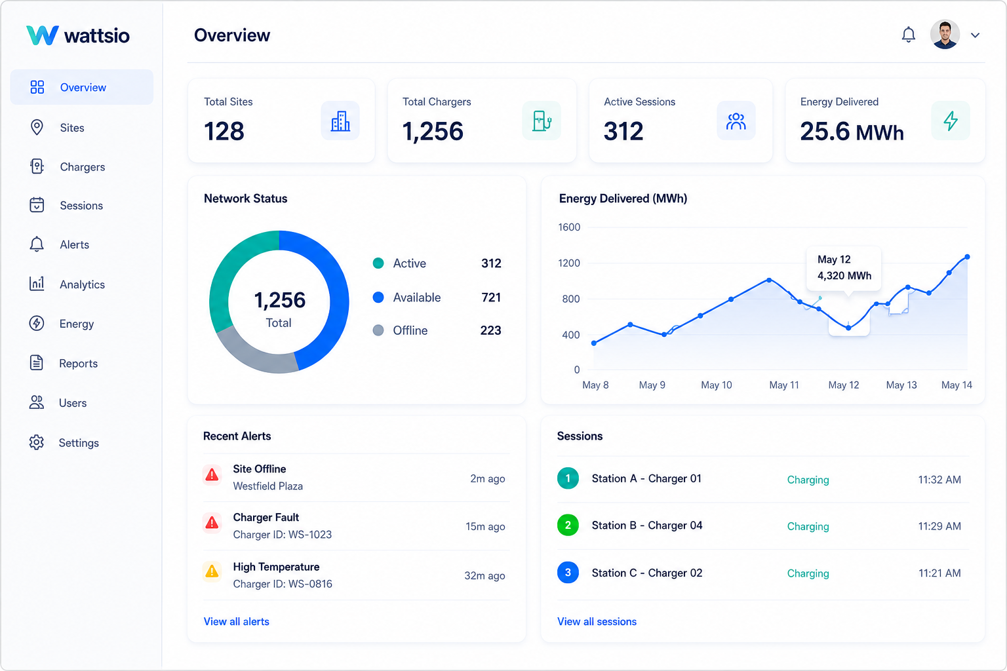The width and height of the screenshot is (1007, 671).
Task: Open Station A - Charger 01 session
Action: pyautogui.click(x=762, y=479)
